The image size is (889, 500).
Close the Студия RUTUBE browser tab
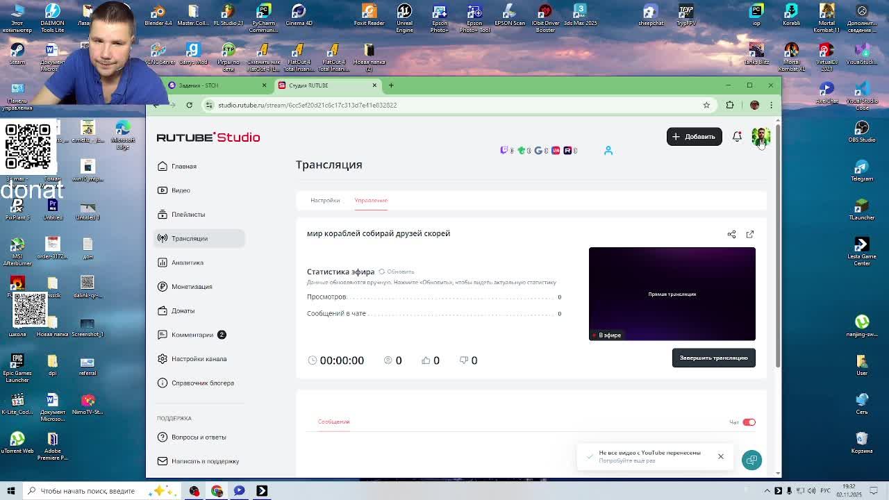click(x=374, y=85)
